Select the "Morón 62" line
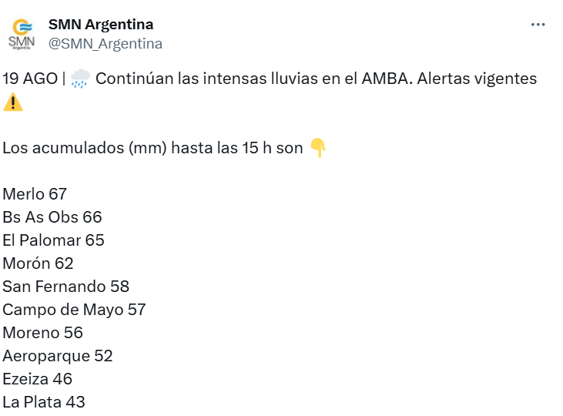The image size is (563, 416). pyautogui.click(x=38, y=263)
